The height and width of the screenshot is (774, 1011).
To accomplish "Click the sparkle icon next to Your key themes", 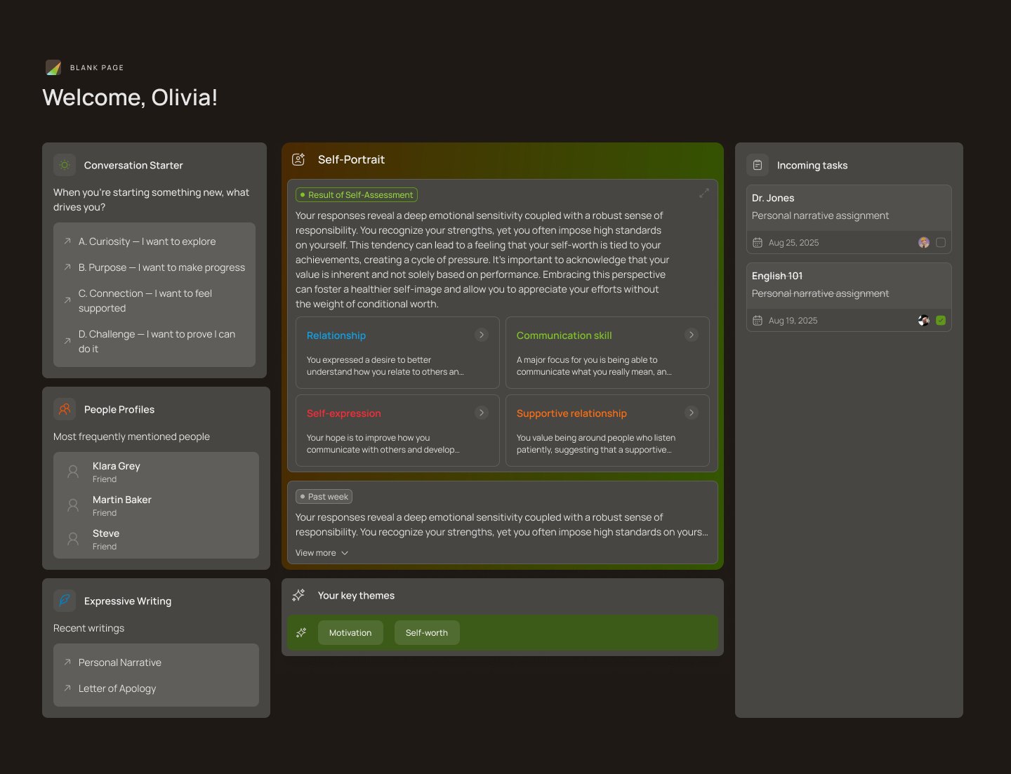I will pyautogui.click(x=298, y=595).
